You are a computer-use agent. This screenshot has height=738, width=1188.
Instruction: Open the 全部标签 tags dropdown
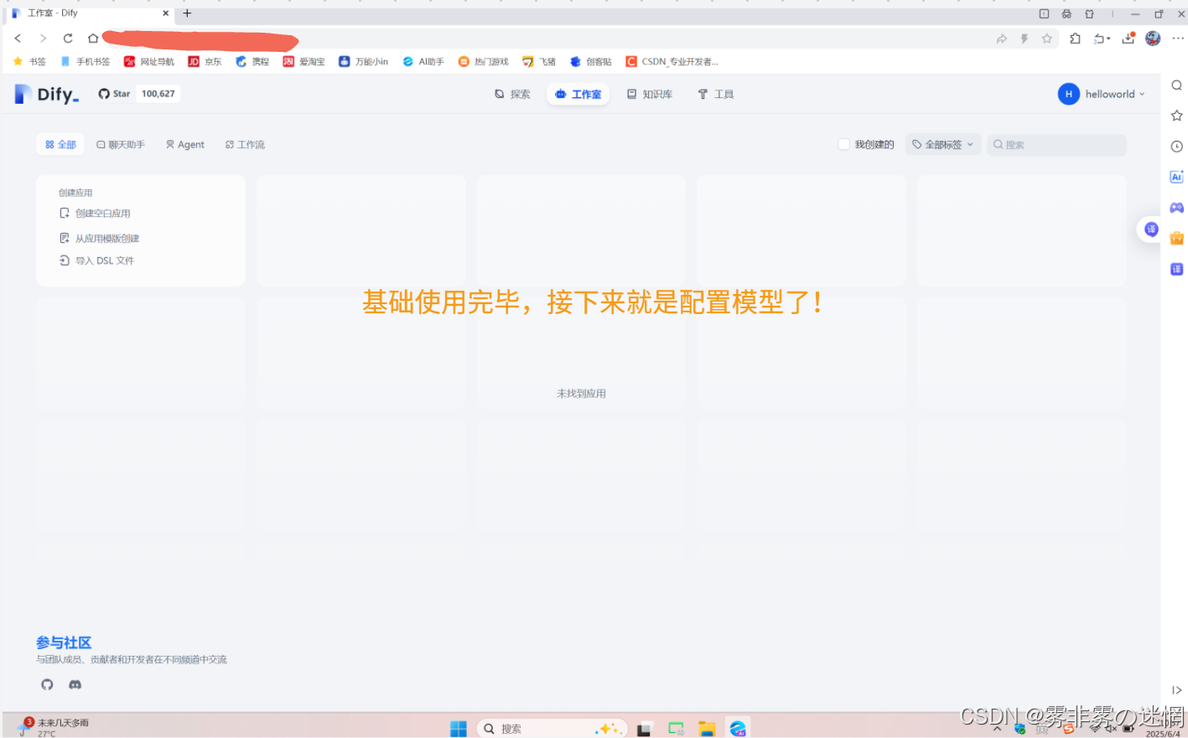(943, 145)
